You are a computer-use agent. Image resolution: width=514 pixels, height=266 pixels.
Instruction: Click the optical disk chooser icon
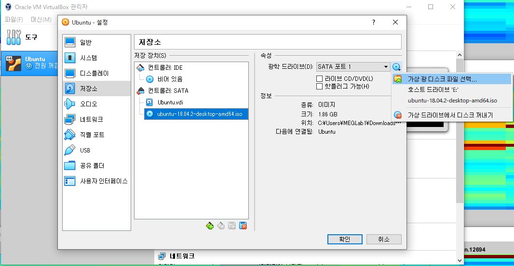pos(397,67)
